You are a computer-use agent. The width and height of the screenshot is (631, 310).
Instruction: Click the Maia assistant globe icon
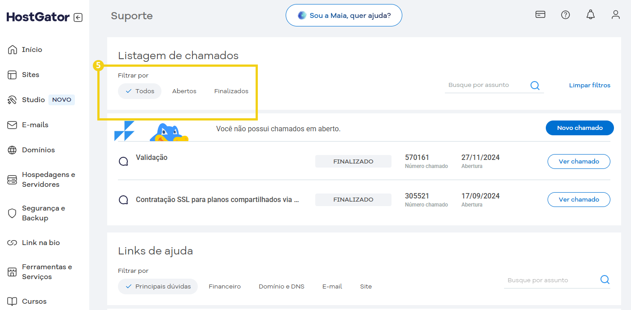302,15
